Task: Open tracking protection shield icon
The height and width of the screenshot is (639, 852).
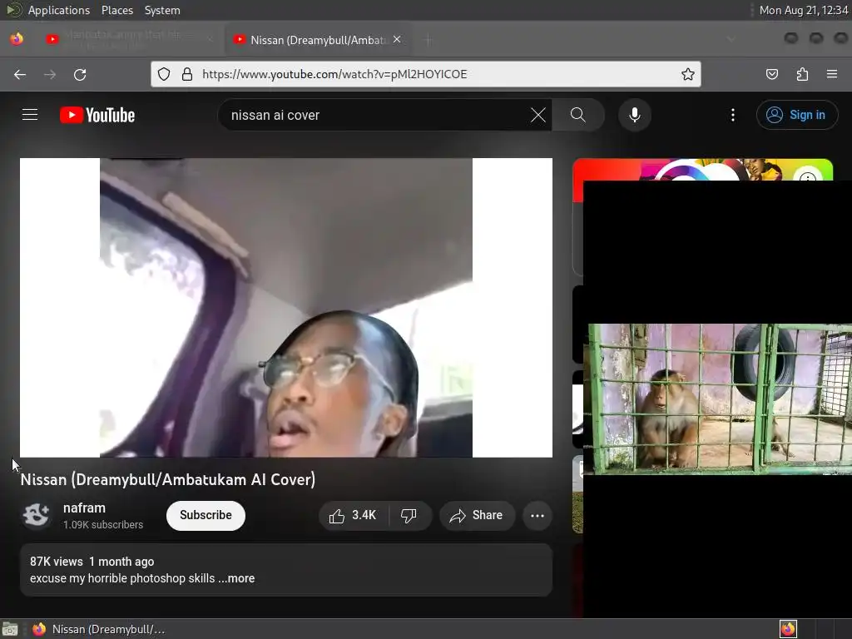Action: pos(164,74)
